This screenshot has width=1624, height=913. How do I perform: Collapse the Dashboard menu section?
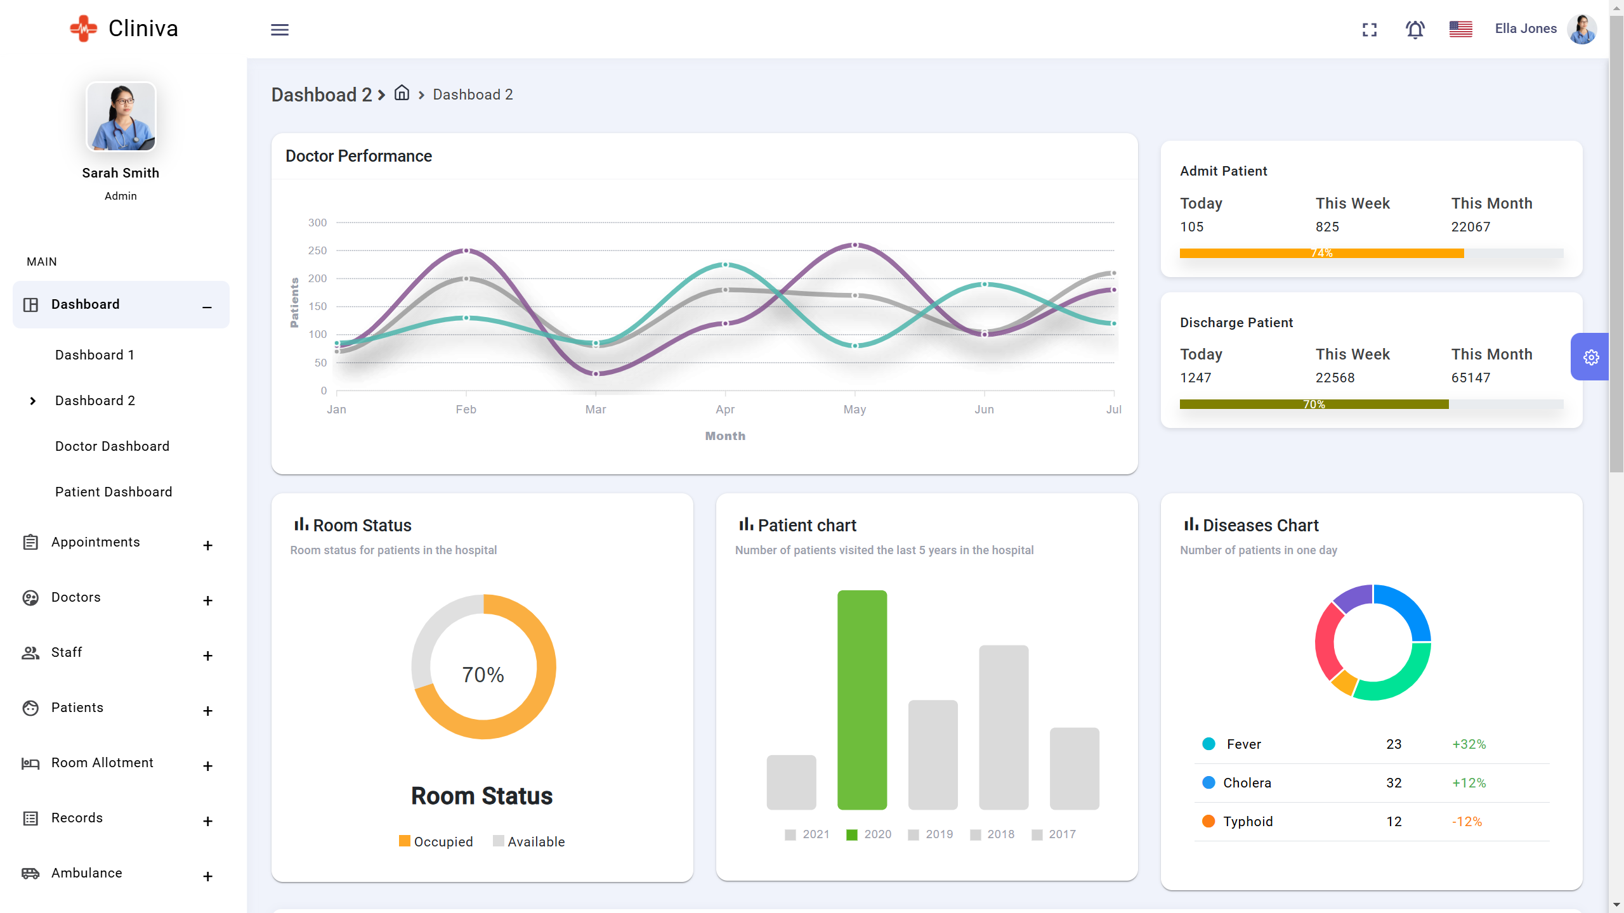pyautogui.click(x=206, y=308)
